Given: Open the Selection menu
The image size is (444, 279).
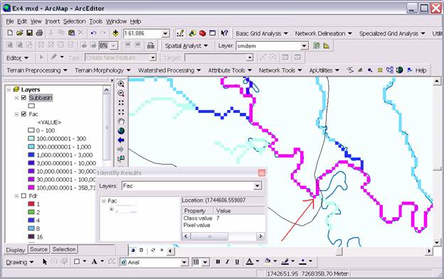Looking at the screenshot, I should pos(74,21).
